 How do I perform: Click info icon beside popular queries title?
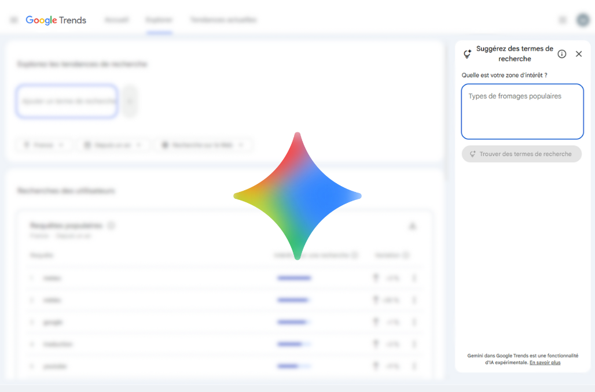pyautogui.click(x=111, y=225)
